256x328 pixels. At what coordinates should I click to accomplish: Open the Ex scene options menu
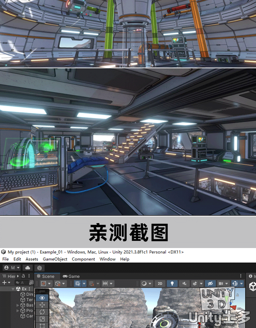coord(29,289)
